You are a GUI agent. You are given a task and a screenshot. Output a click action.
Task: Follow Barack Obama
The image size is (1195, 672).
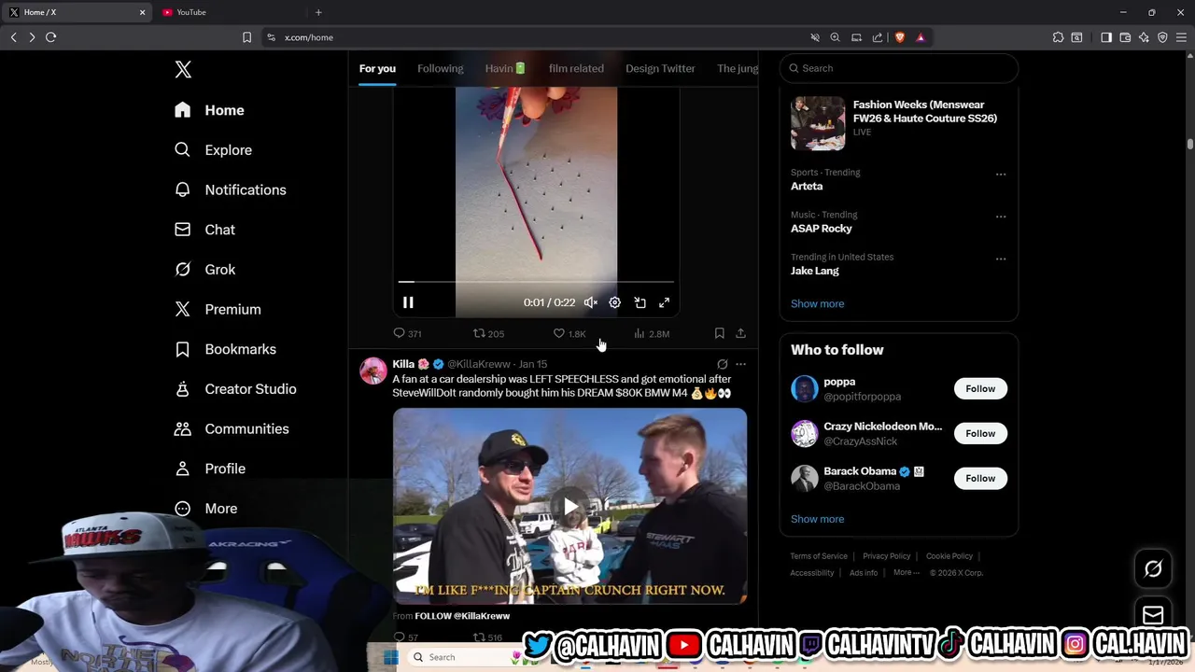point(980,478)
